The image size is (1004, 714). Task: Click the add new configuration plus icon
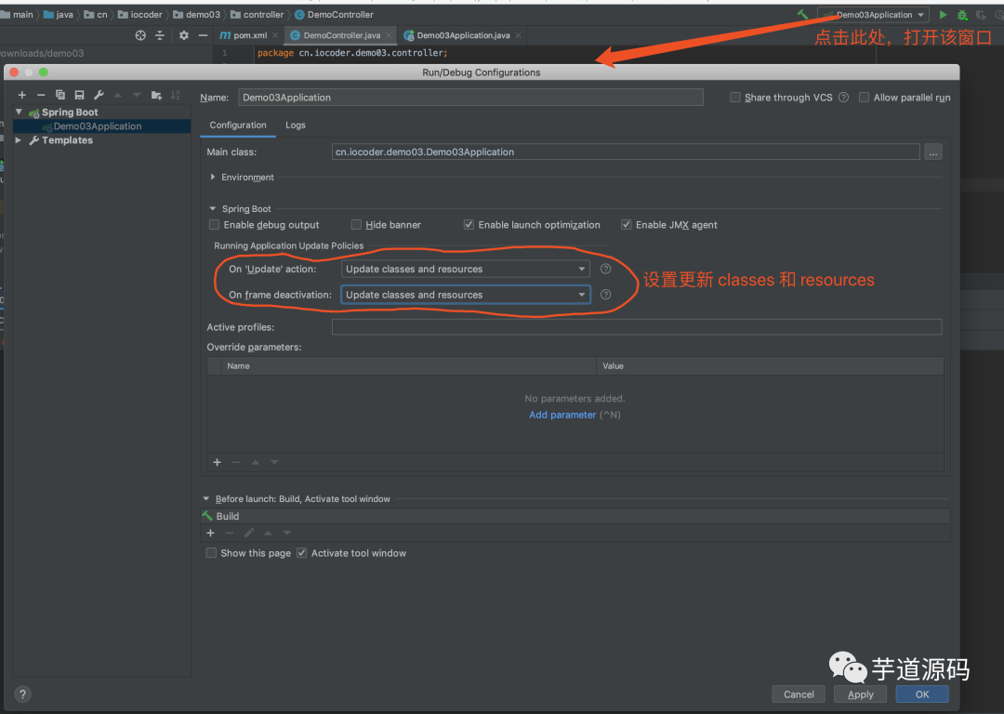pos(21,95)
